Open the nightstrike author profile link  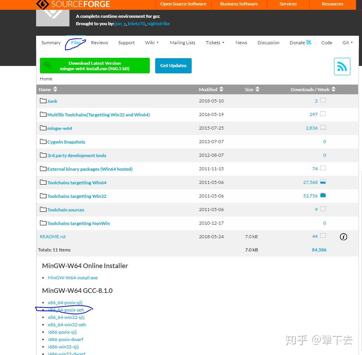click(x=158, y=24)
